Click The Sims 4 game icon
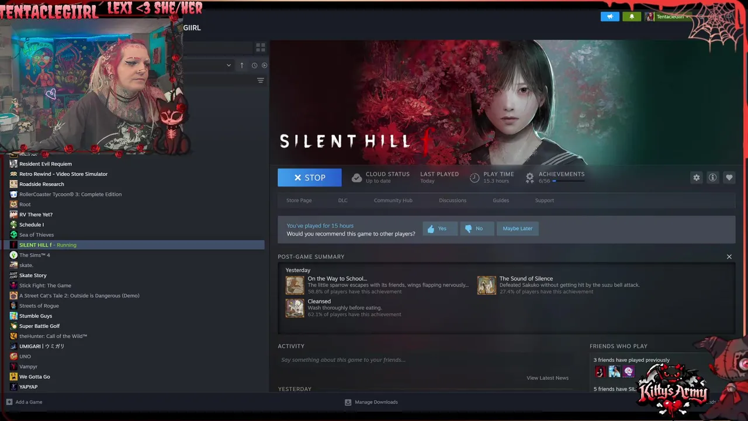 coord(13,255)
